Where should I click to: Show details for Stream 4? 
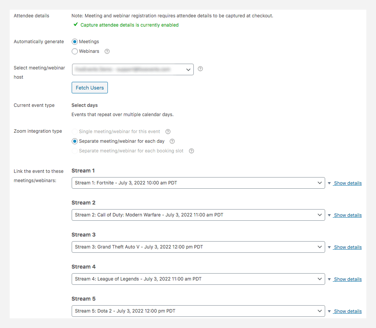pos(347,279)
